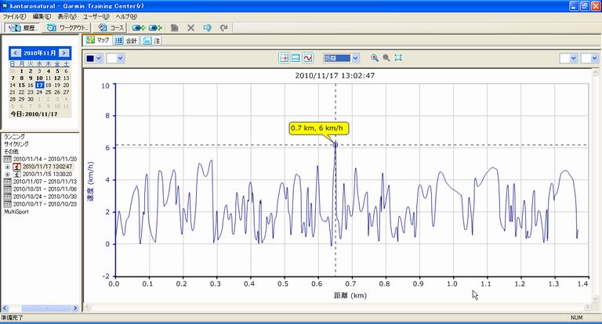
Task: Toggle the crosshair data cursor icon
Action: pyautogui.click(x=284, y=58)
